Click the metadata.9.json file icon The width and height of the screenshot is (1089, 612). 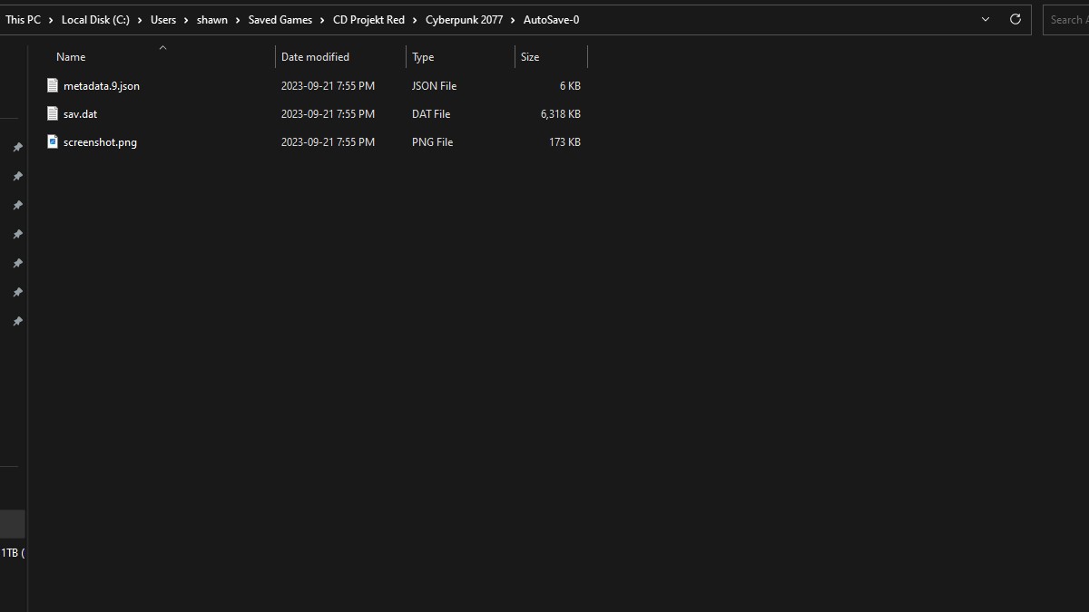[53, 85]
